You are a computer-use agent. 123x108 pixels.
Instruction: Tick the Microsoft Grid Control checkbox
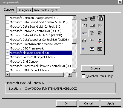(x=7, y=62)
